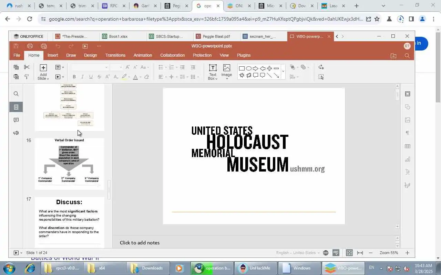Click Add Slide button
441x275 pixels.
[x=43, y=72]
